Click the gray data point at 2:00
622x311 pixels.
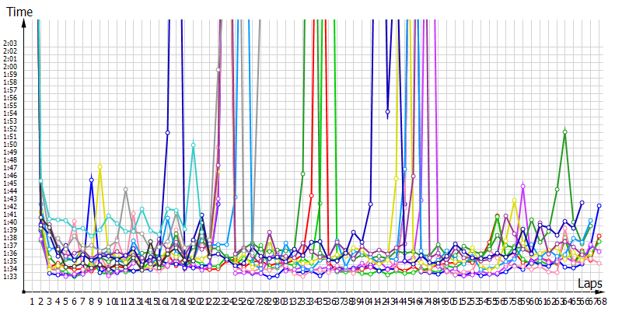click(218, 70)
